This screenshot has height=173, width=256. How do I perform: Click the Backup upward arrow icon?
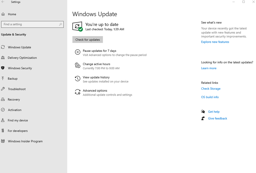[x=3, y=78]
